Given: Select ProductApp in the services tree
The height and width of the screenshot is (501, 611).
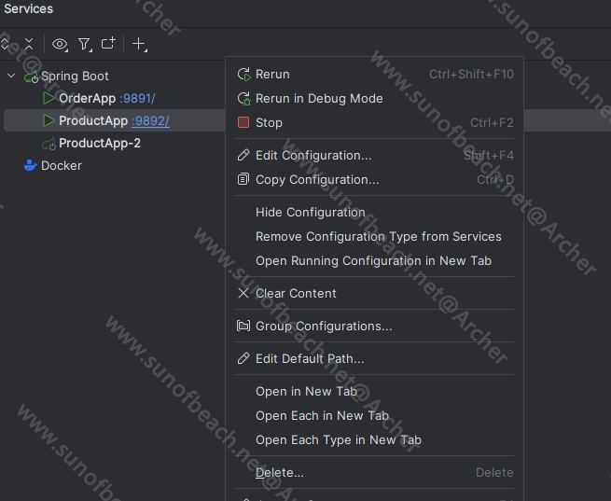Looking at the screenshot, I should pos(93,120).
